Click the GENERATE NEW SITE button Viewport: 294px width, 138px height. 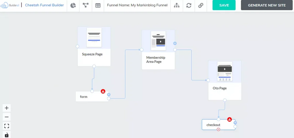267,5
